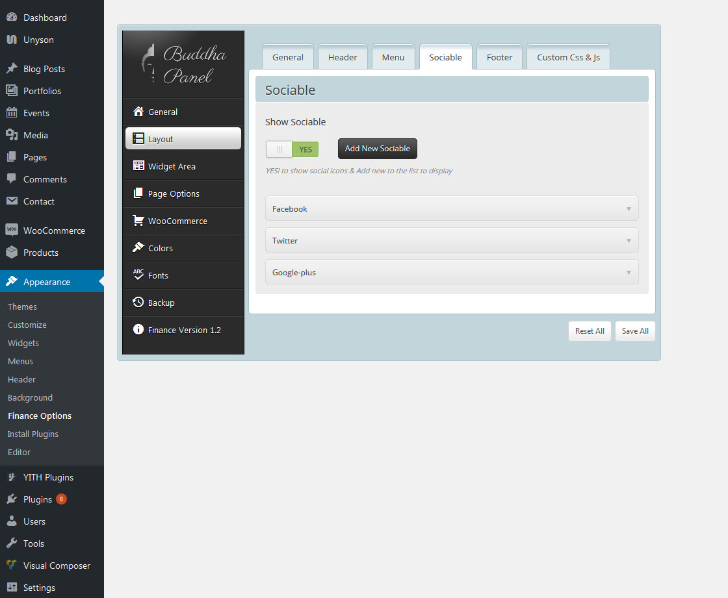This screenshot has height=598, width=728.
Task: Click the Widget Area grid icon
Action: click(138, 166)
